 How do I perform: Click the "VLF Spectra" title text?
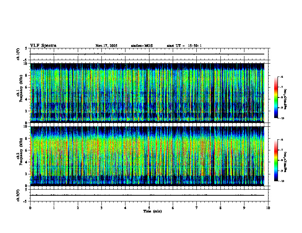43,46
